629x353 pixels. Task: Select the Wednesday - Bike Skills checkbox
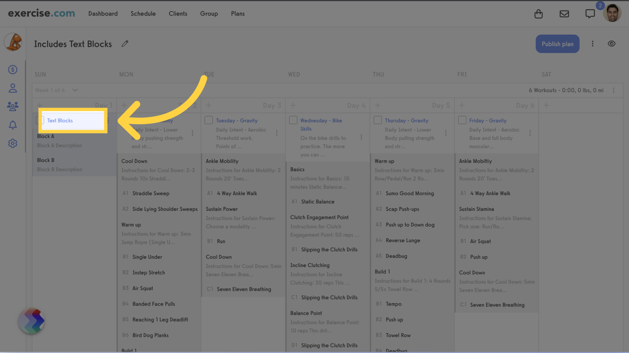click(x=293, y=120)
